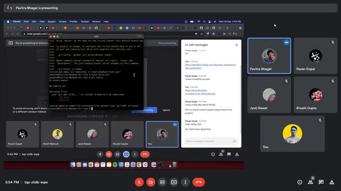Screen dimensions: 341x191
Task: Select the Pavitra Bhagat participant tile
Action: (x=269, y=56)
